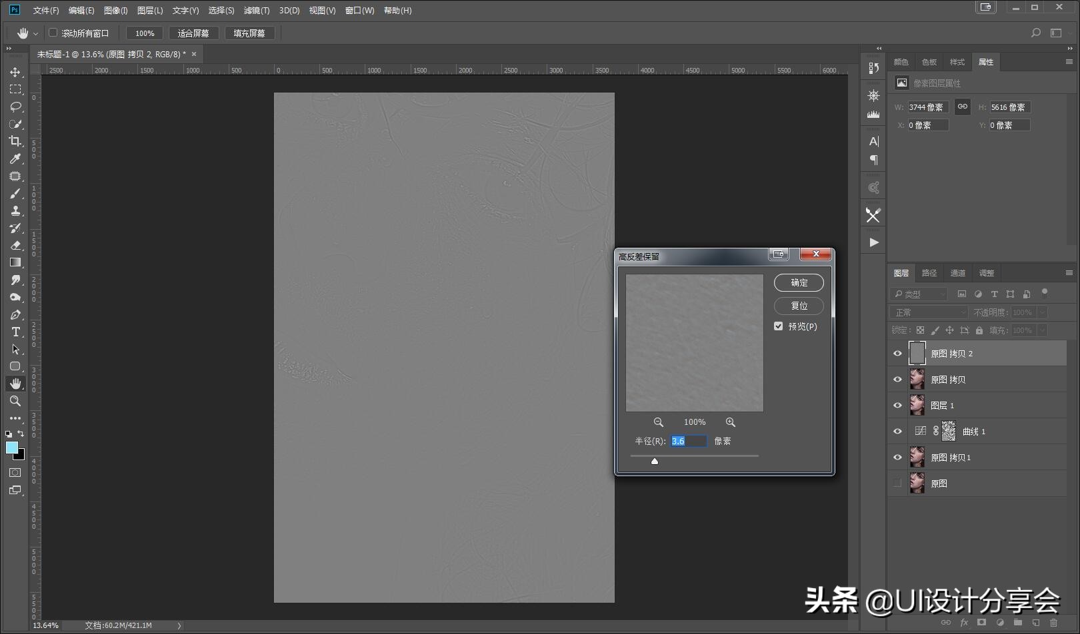Click the 适合屏幕 button

[193, 33]
